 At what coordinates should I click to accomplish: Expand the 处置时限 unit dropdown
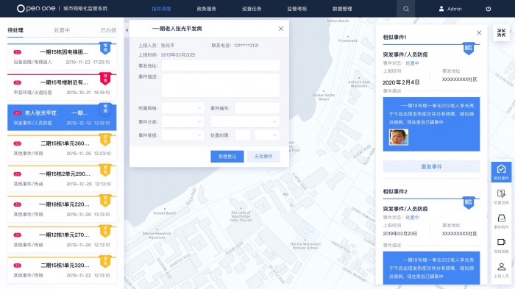coord(266,135)
